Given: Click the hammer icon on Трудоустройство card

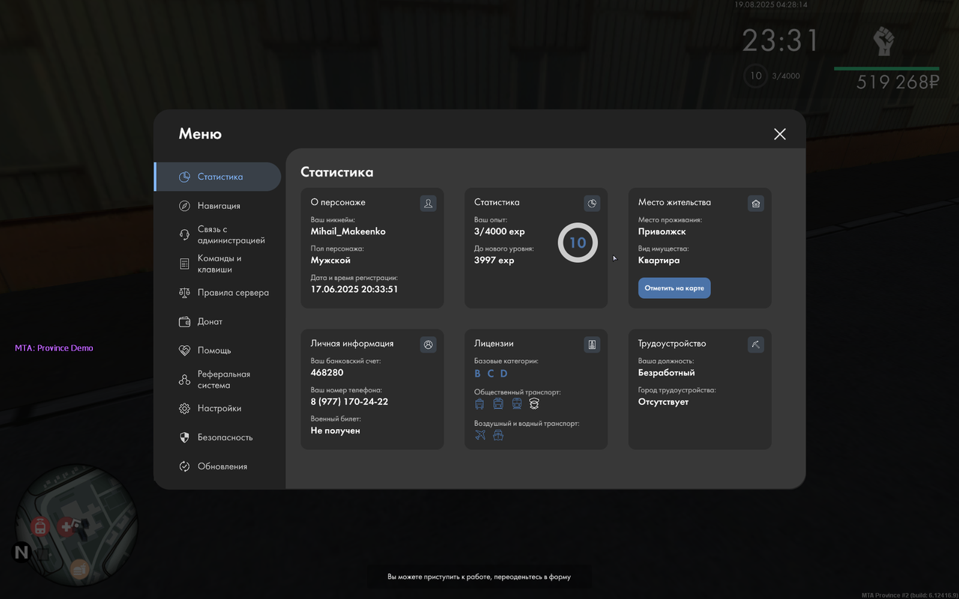Looking at the screenshot, I should (x=756, y=344).
